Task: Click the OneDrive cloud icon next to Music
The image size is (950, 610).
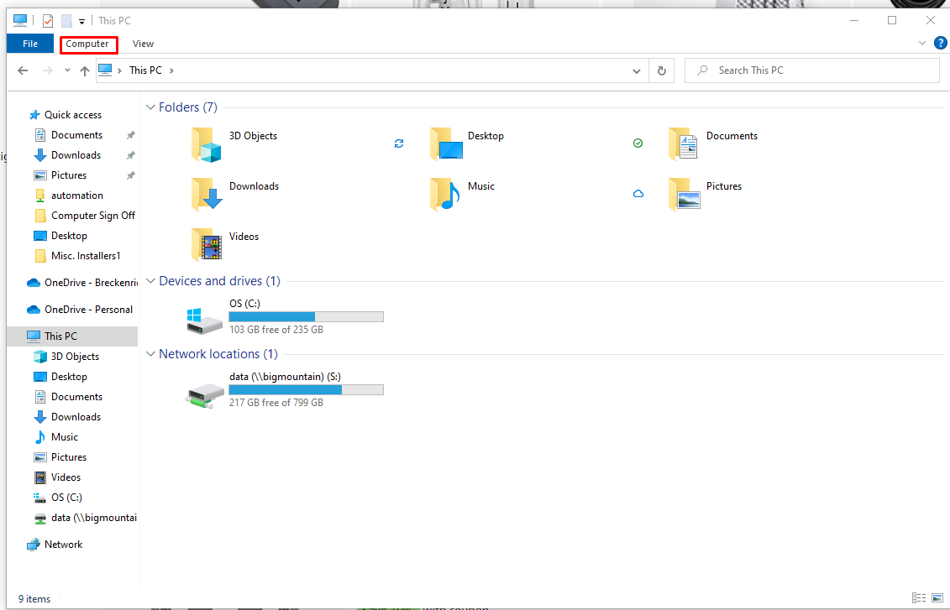Action: point(638,193)
